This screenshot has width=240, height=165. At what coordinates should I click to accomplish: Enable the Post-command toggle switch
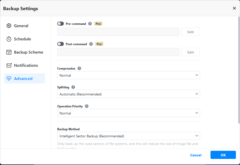click(x=61, y=44)
